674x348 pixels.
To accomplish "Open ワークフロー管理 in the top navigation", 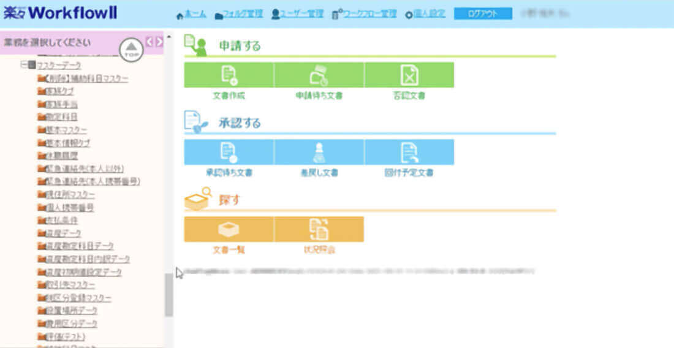I will [x=365, y=14].
